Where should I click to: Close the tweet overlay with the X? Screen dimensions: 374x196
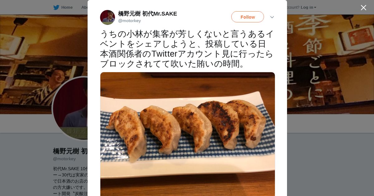point(363,7)
